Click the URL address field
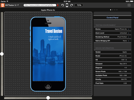 click(40, 5)
